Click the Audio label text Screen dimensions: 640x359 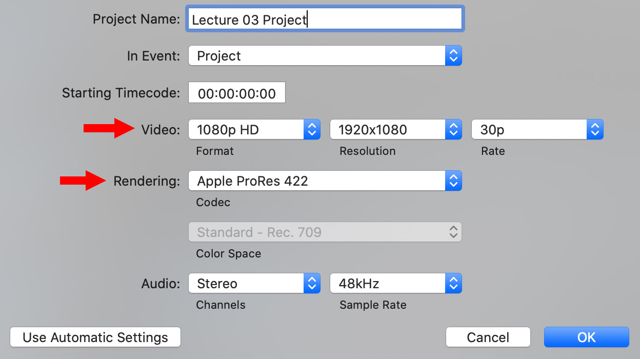click(161, 284)
